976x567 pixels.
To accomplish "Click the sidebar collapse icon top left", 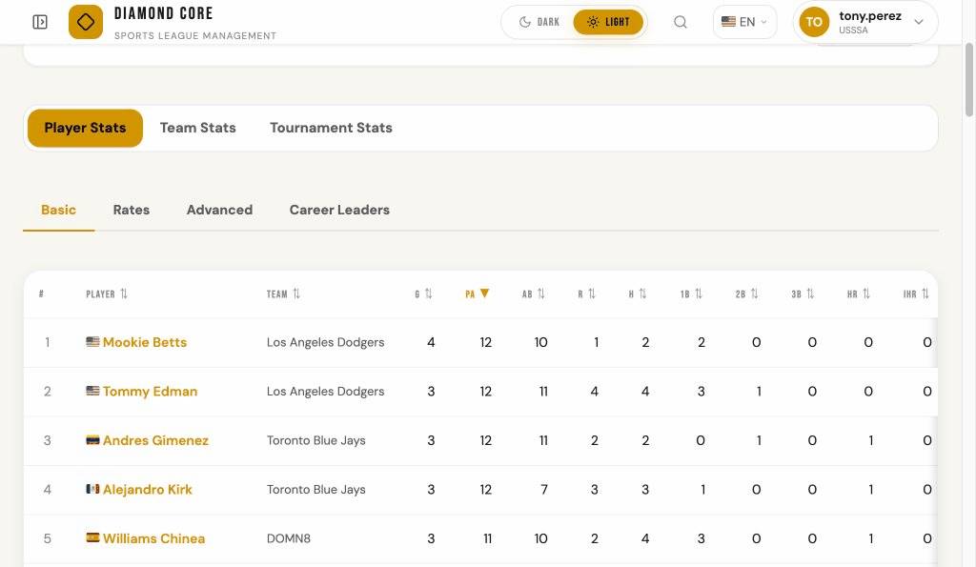I will [39, 21].
